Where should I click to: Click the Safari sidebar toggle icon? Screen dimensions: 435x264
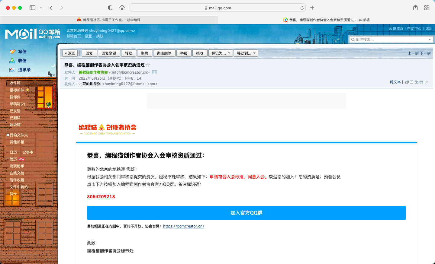tap(33, 8)
